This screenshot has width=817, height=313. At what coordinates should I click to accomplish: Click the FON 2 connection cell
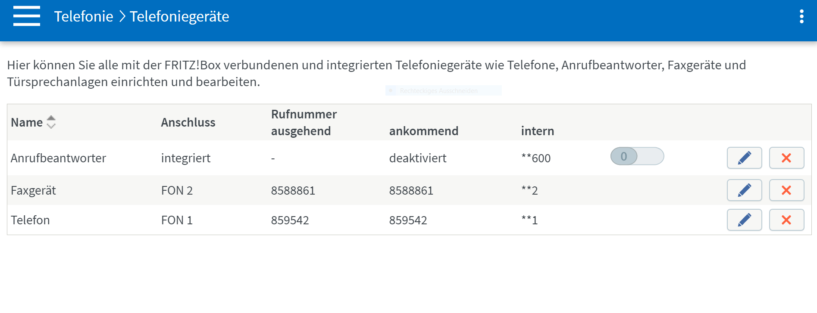tap(177, 190)
